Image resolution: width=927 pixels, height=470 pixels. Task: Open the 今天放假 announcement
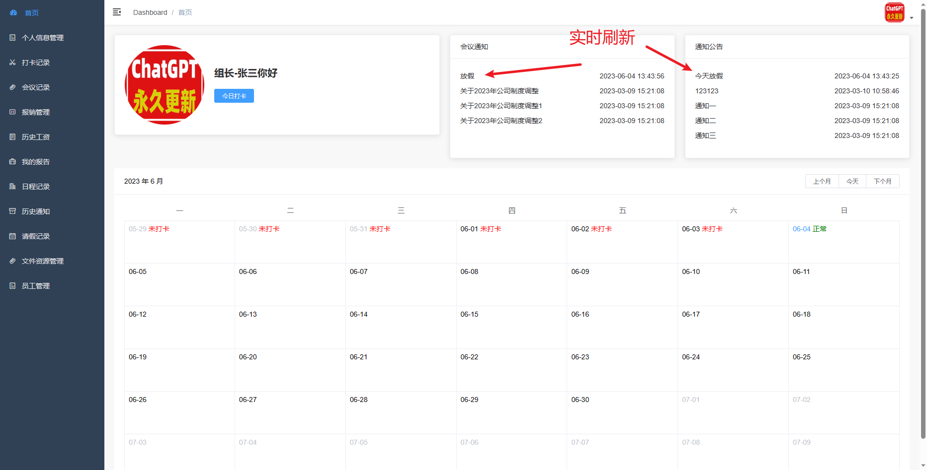(709, 76)
